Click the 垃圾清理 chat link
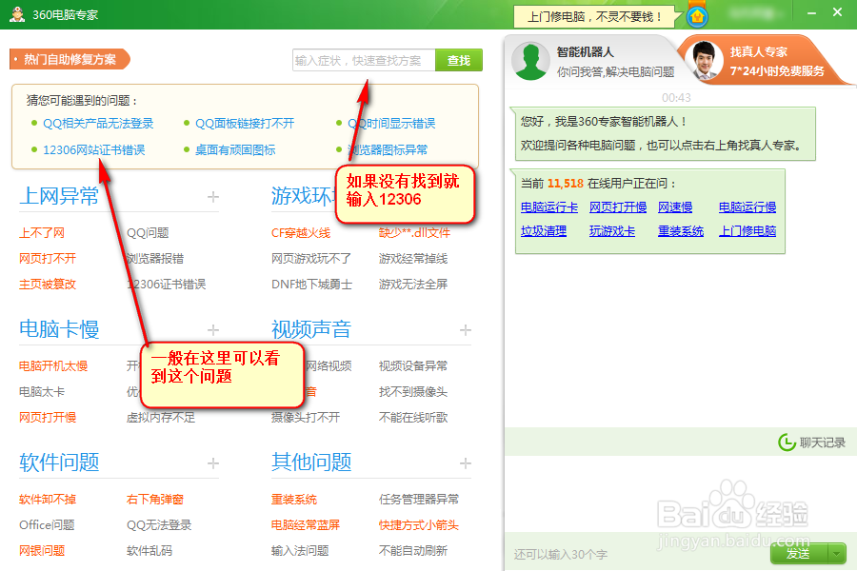857x571 pixels. point(544,231)
